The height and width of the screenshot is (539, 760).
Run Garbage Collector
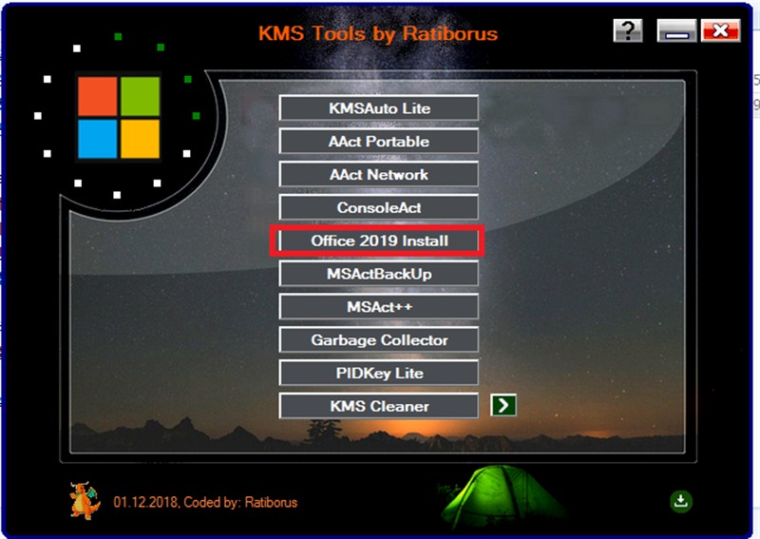click(x=379, y=340)
